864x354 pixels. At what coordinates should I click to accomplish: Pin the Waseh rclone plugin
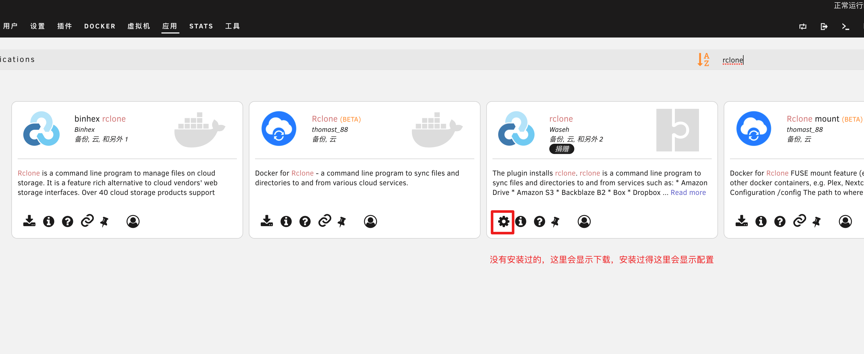click(x=556, y=221)
